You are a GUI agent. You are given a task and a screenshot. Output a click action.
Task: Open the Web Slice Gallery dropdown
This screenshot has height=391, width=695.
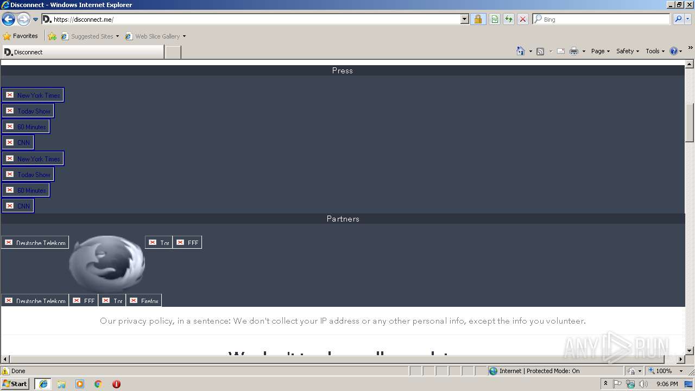pos(155,36)
